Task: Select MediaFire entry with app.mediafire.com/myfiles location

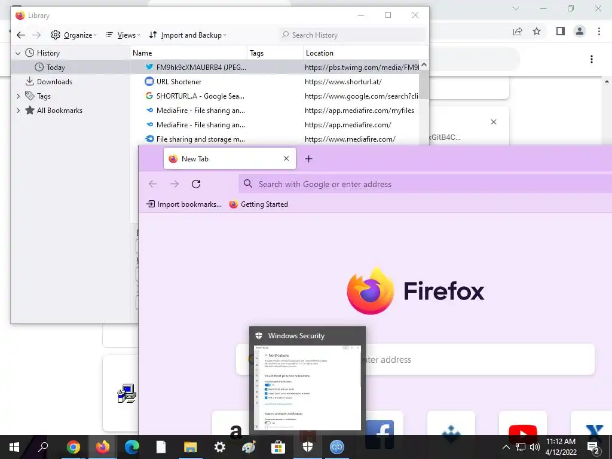Action: 274,111
